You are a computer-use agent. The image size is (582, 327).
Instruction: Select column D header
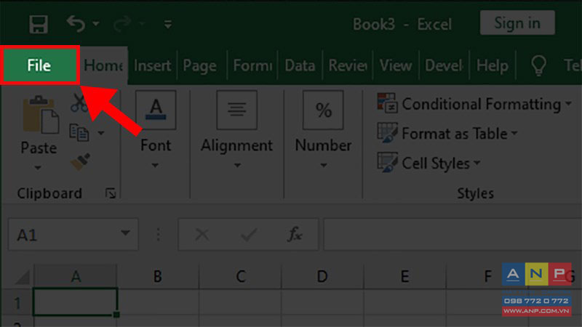[322, 276]
